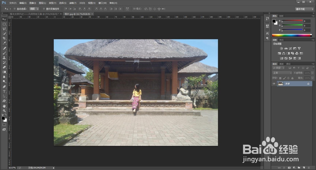Hide the Background layer eye icon
Screen dimensions: 316x170
pos(274,84)
